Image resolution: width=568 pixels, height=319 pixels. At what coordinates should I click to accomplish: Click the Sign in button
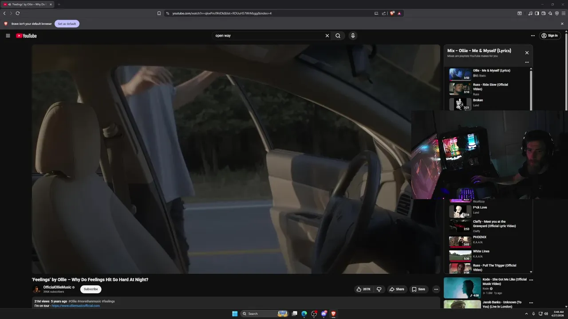tap(549, 35)
